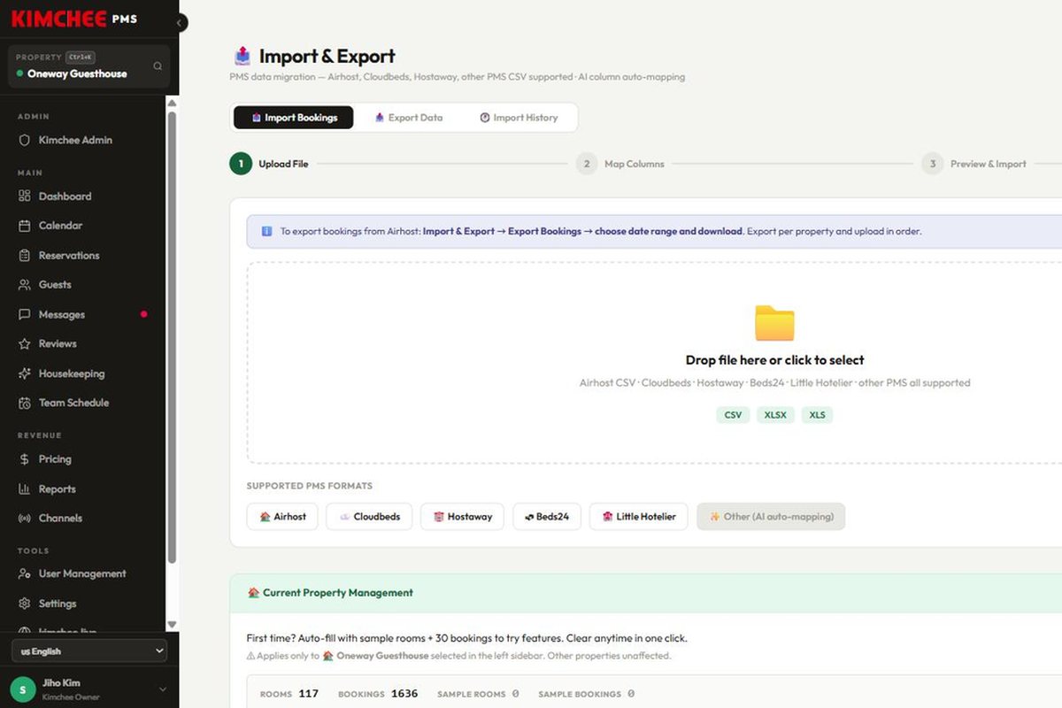Click the User Management person icon
The height and width of the screenshot is (708, 1062).
25,573
